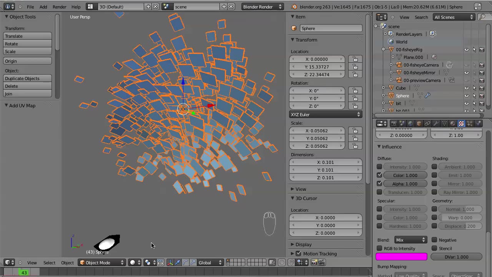Click the Translate button

click(x=27, y=36)
